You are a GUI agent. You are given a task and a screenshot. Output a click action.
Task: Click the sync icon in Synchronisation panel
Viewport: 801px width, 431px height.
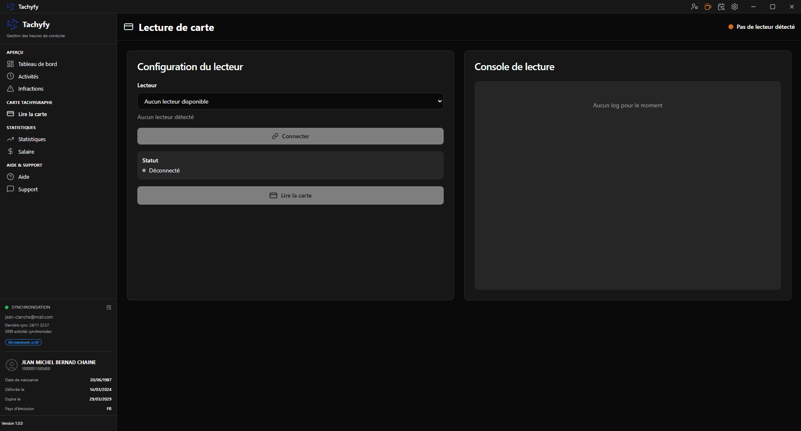point(109,307)
